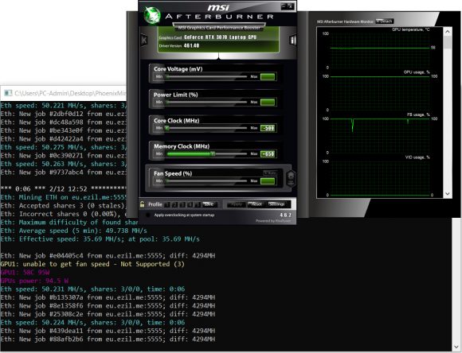
Task: Click 'New job #e04405c4' console line
Action: (x=108, y=256)
